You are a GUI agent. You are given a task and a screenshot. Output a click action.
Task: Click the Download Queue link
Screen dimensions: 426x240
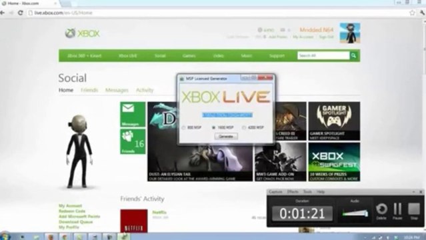click(76, 222)
